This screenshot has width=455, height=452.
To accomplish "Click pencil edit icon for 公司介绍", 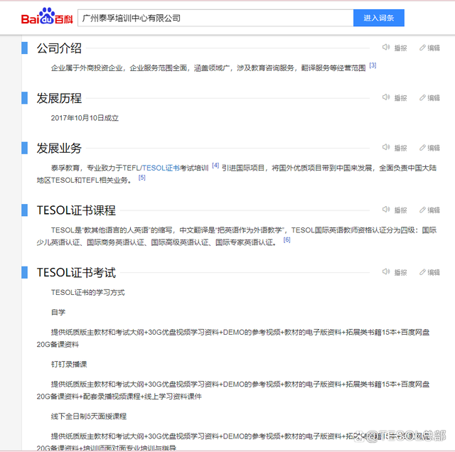I will pos(422,48).
